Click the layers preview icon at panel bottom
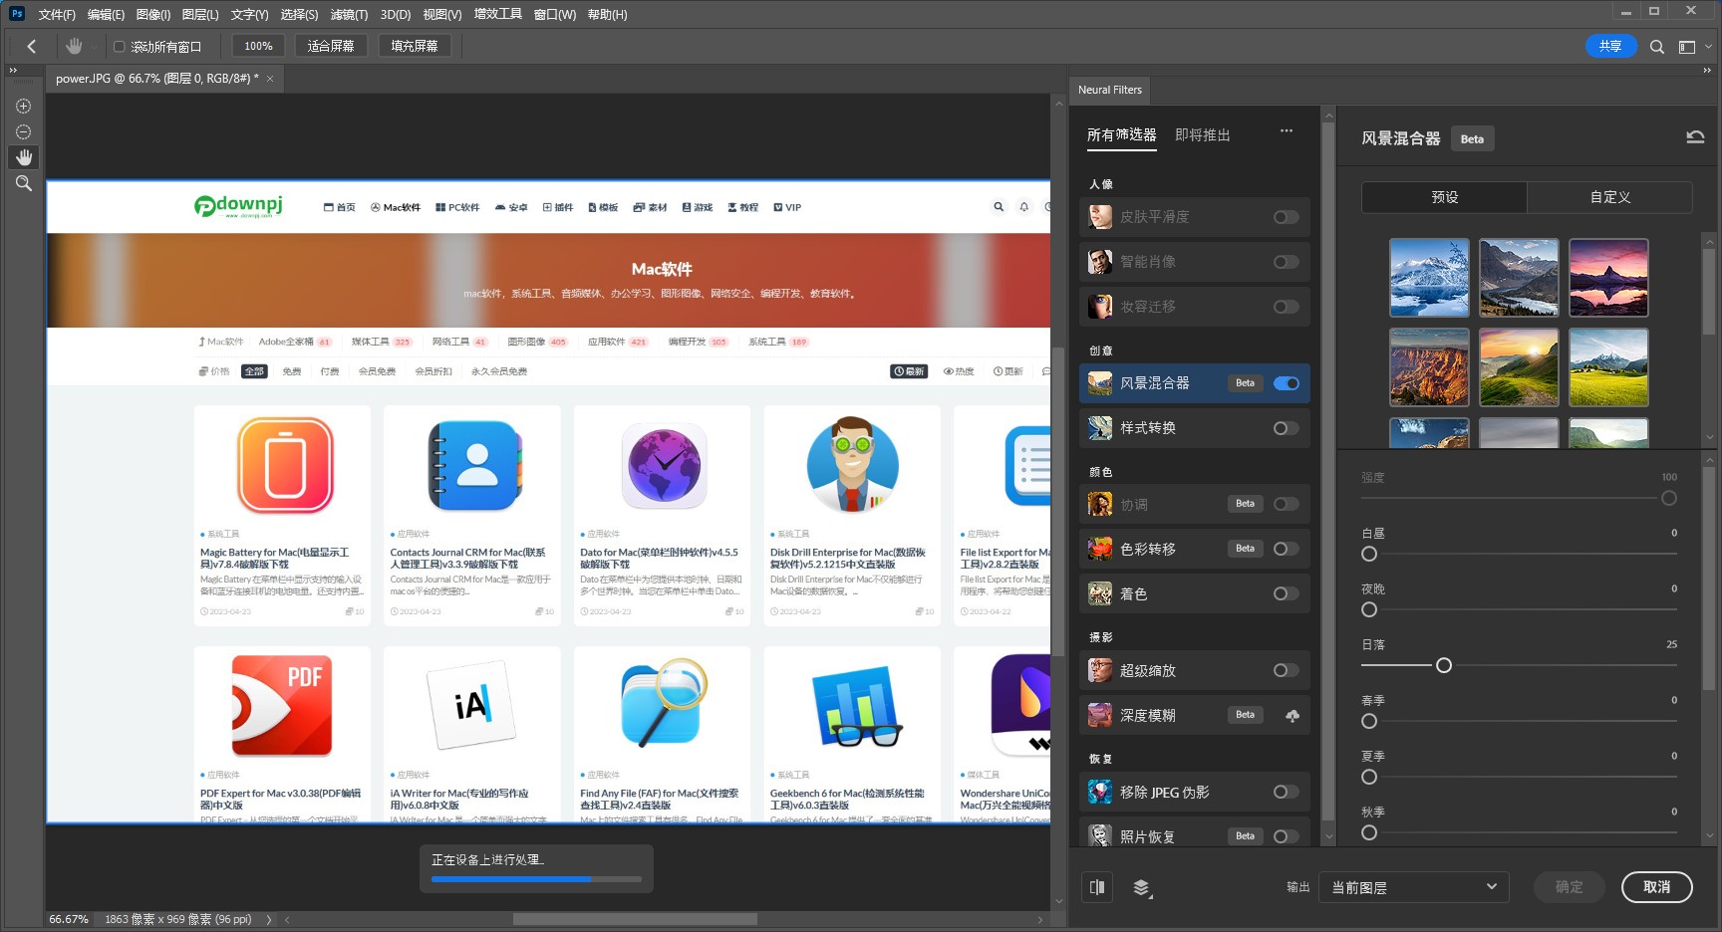Image resolution: width=1722 pixels, height=932 pixels. [1142, 888]
